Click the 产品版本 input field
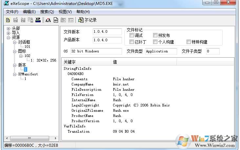Viewport: 240px width, 150px height. click(107, 40)
